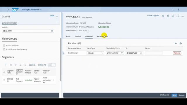The image size is (187, 105).
Task: Click the Segment Name column header
Action: pos(10,72)
